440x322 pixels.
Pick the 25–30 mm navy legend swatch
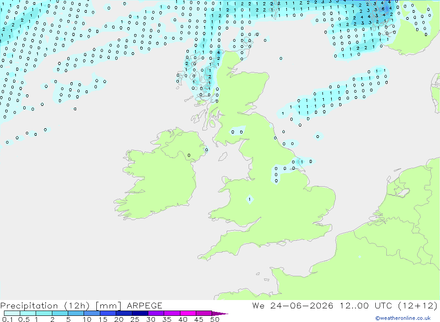tap(140, 313)
